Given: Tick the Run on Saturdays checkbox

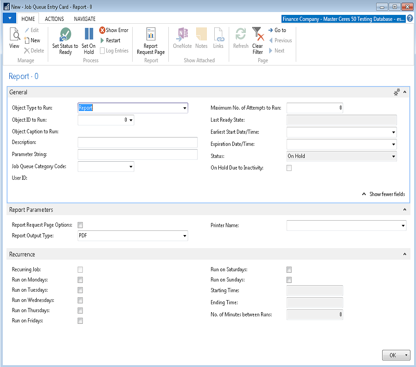Looking at the screenshot, I should tap(289, 270).
